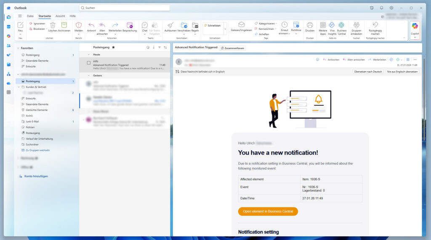Image resolution: width=431 pixels, height=240 pixels.
Task: Collapse the Favoriten folder group
Action: (x=18, y=48)
